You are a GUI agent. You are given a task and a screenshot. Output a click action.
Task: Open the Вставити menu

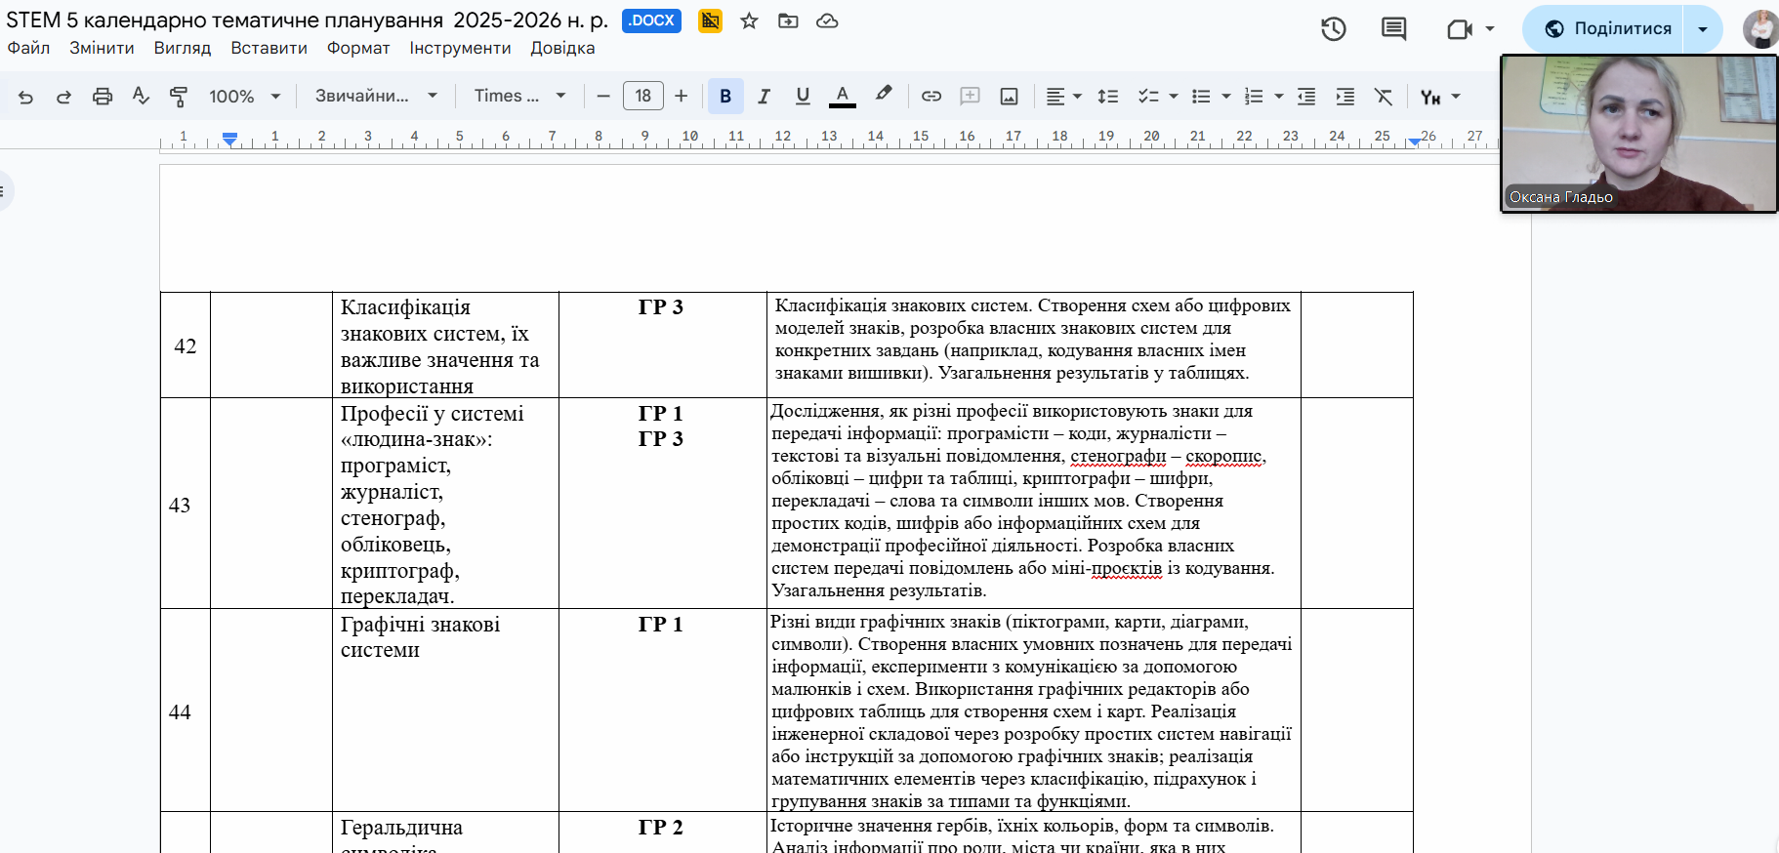269,49
